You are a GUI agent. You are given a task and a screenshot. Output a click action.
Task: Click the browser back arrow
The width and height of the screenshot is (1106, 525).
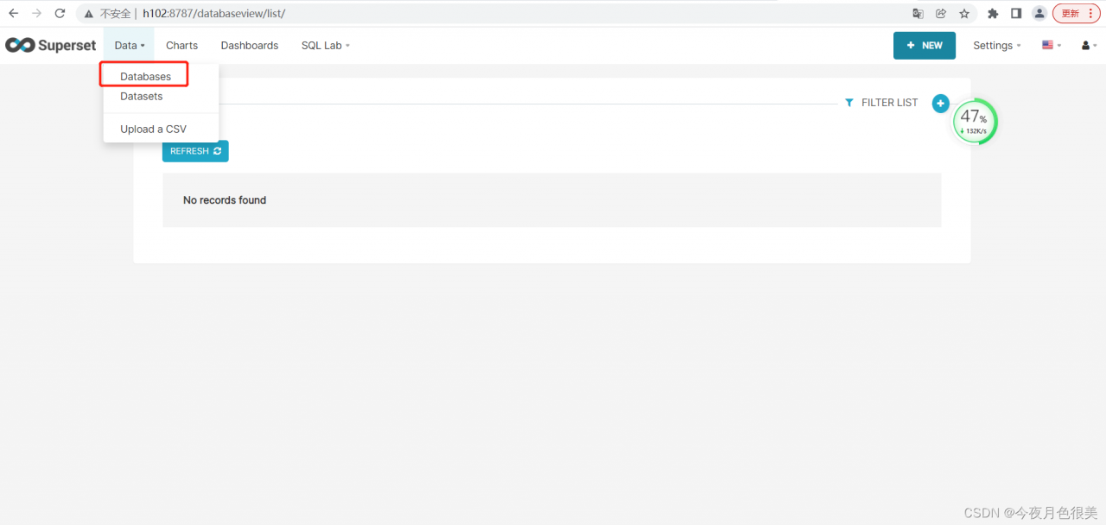[x=13, y=14]
